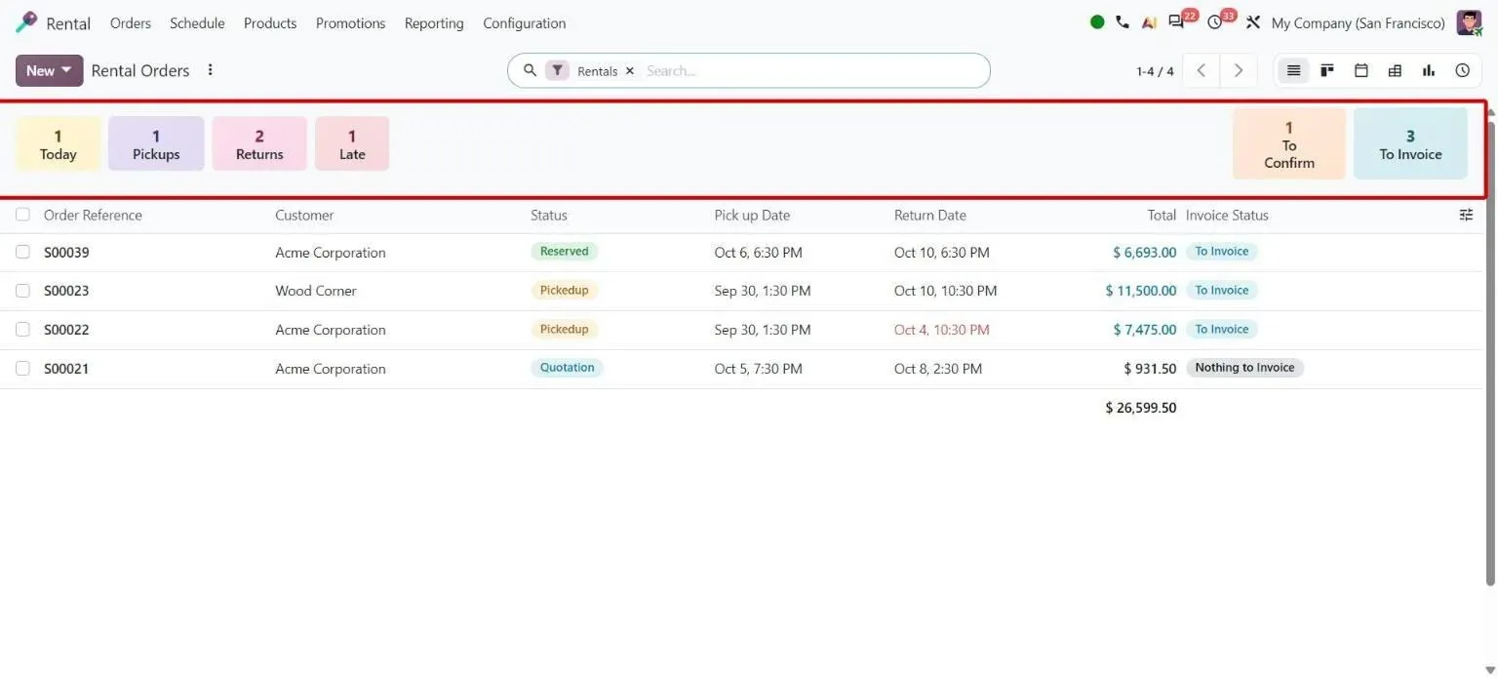Open conversations icon with 22 badge
Image resolution: width=1498 pixels, height=678 pixels.
(x=1176, y=22)
